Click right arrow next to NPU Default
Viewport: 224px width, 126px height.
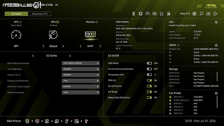63,46
